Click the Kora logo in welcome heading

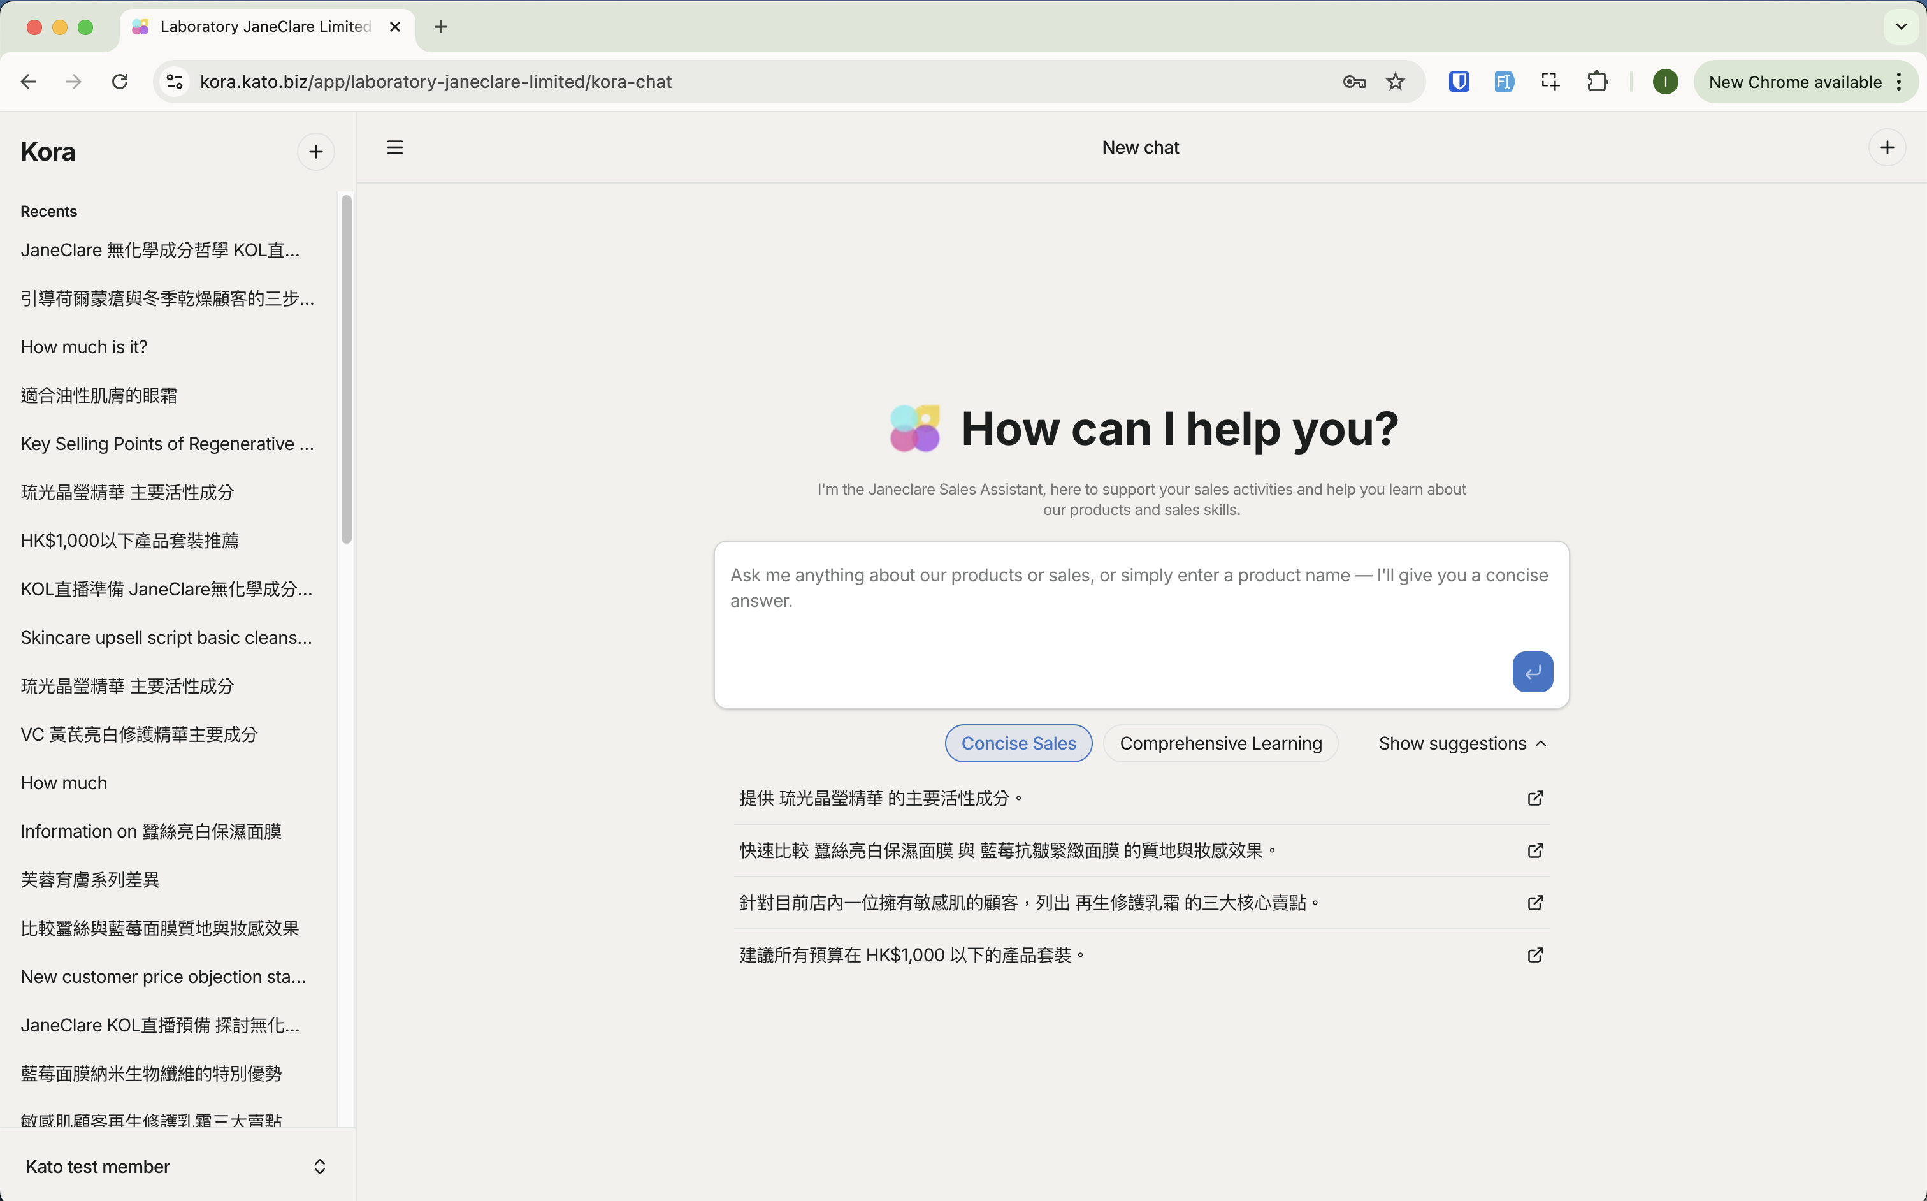click(914, 428)
